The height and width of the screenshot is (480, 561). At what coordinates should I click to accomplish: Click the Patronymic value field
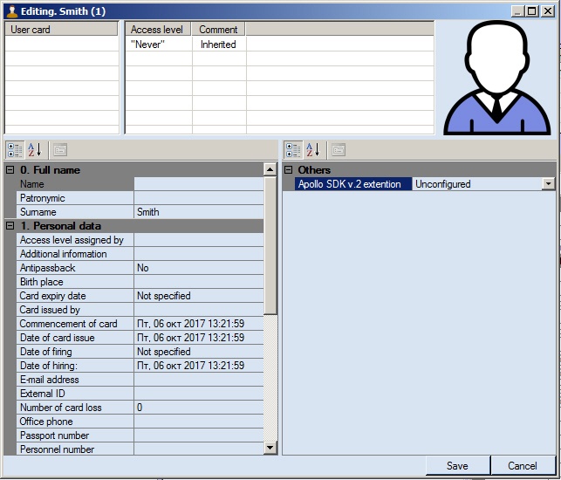(x=199, y=198)
